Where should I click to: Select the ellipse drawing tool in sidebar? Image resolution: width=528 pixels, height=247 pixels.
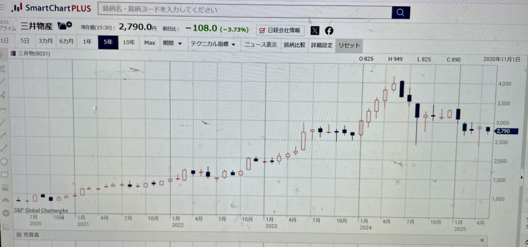point(4,161)
